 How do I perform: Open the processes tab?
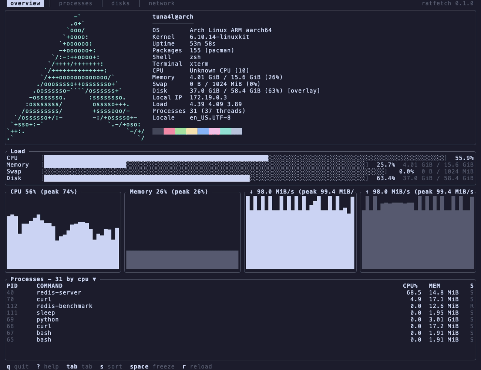coord(76,3)
